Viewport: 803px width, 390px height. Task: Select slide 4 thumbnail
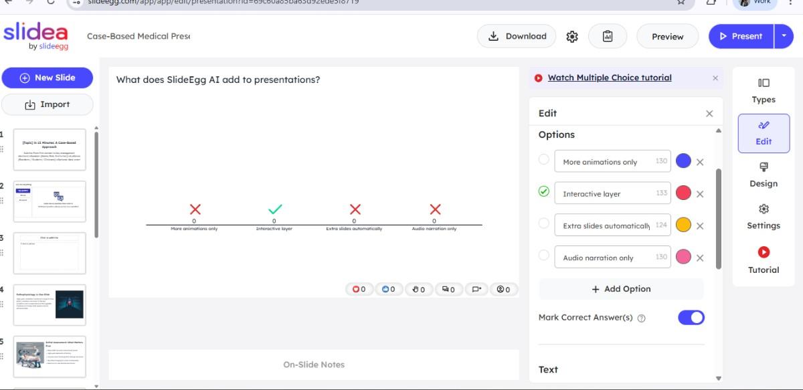coord(50,304)
